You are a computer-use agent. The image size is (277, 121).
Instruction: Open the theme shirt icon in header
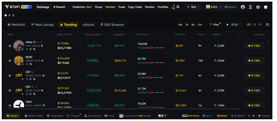265,7
